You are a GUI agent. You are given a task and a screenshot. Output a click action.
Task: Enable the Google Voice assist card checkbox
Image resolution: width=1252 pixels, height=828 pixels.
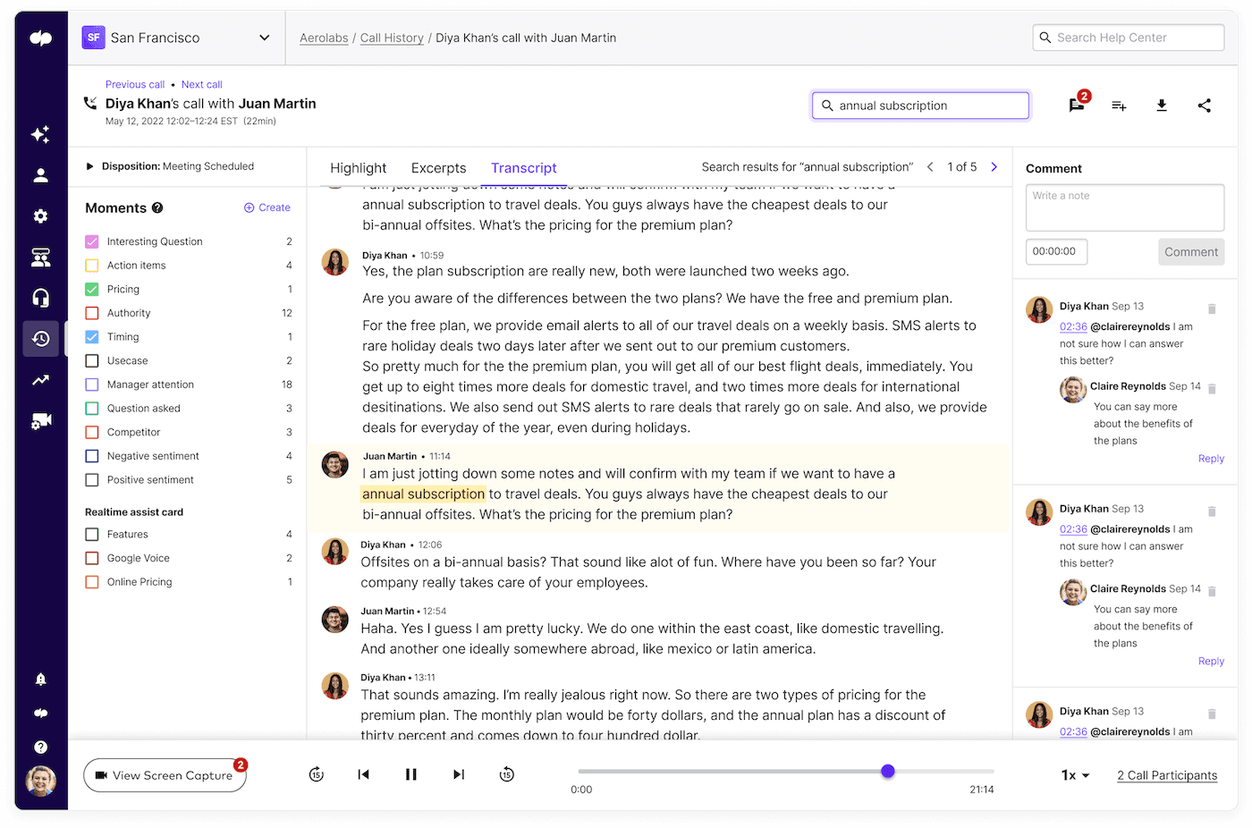(x=91, y=557)
